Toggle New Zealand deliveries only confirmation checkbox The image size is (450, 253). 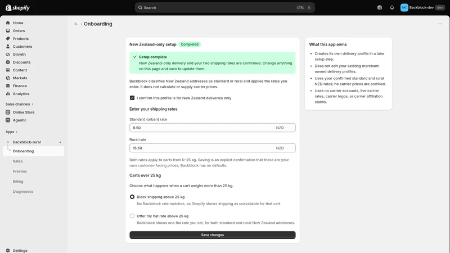pyautogui.click(x=132, y=98)
